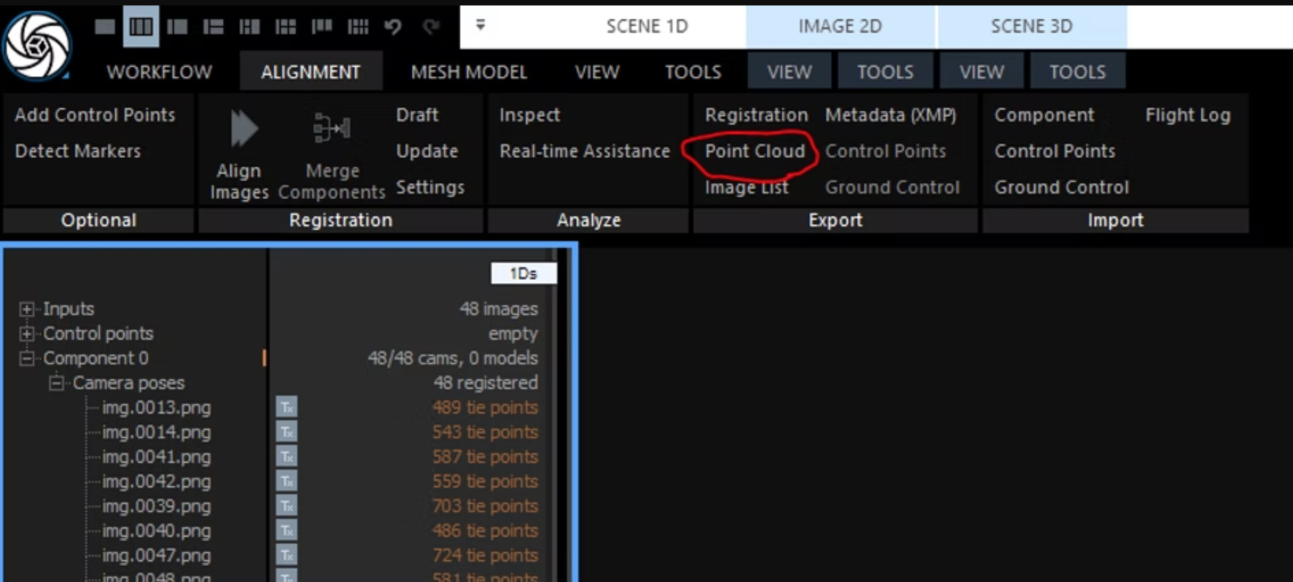Click the Merge Components icon
The image size is (1293, 582).
331,128
